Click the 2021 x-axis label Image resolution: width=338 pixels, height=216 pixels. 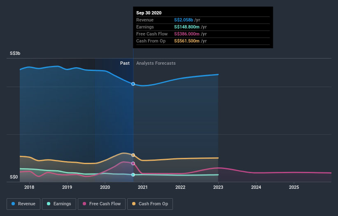[143, 187]
